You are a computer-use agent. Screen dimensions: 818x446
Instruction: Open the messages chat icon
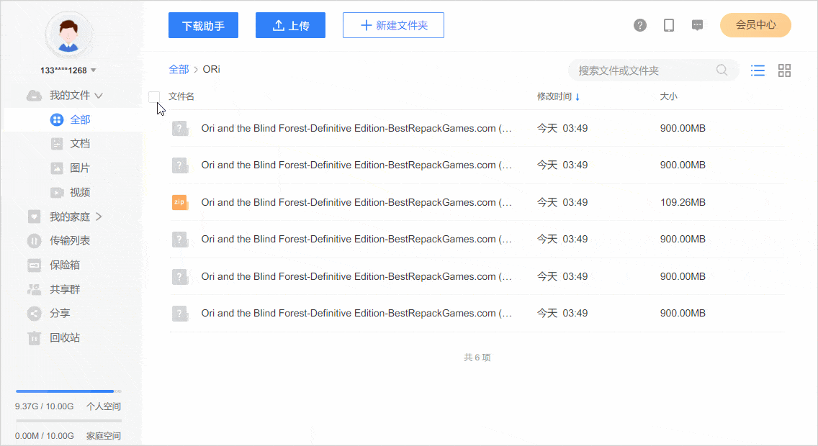coord(697,25)
